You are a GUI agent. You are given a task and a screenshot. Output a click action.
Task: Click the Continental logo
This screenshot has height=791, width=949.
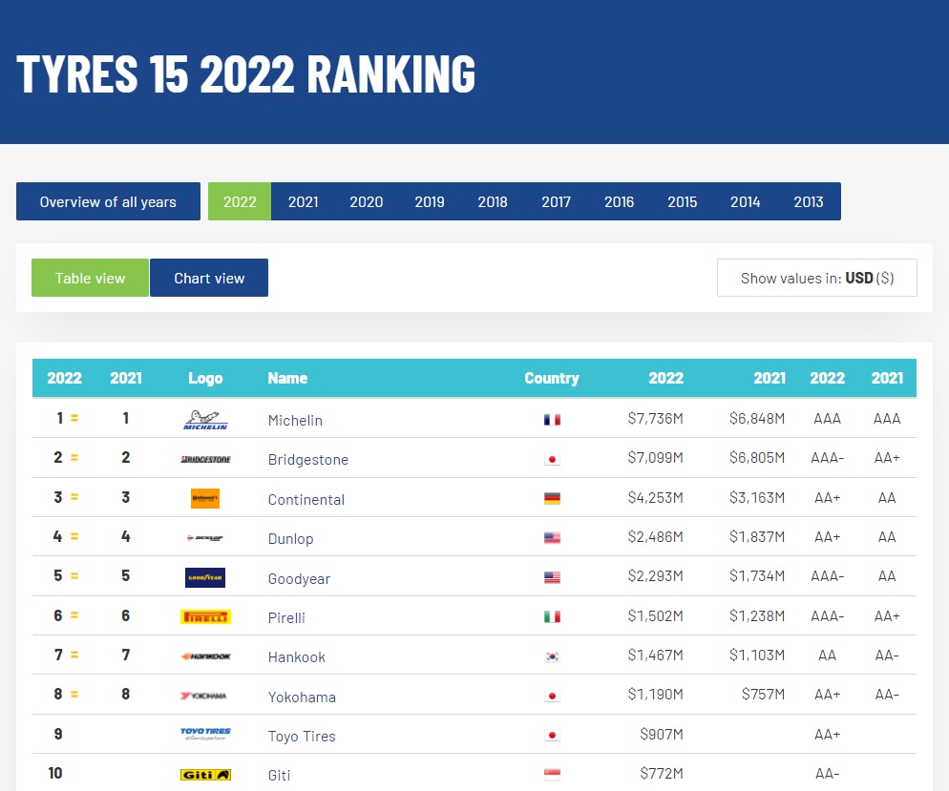click(205, 498)
